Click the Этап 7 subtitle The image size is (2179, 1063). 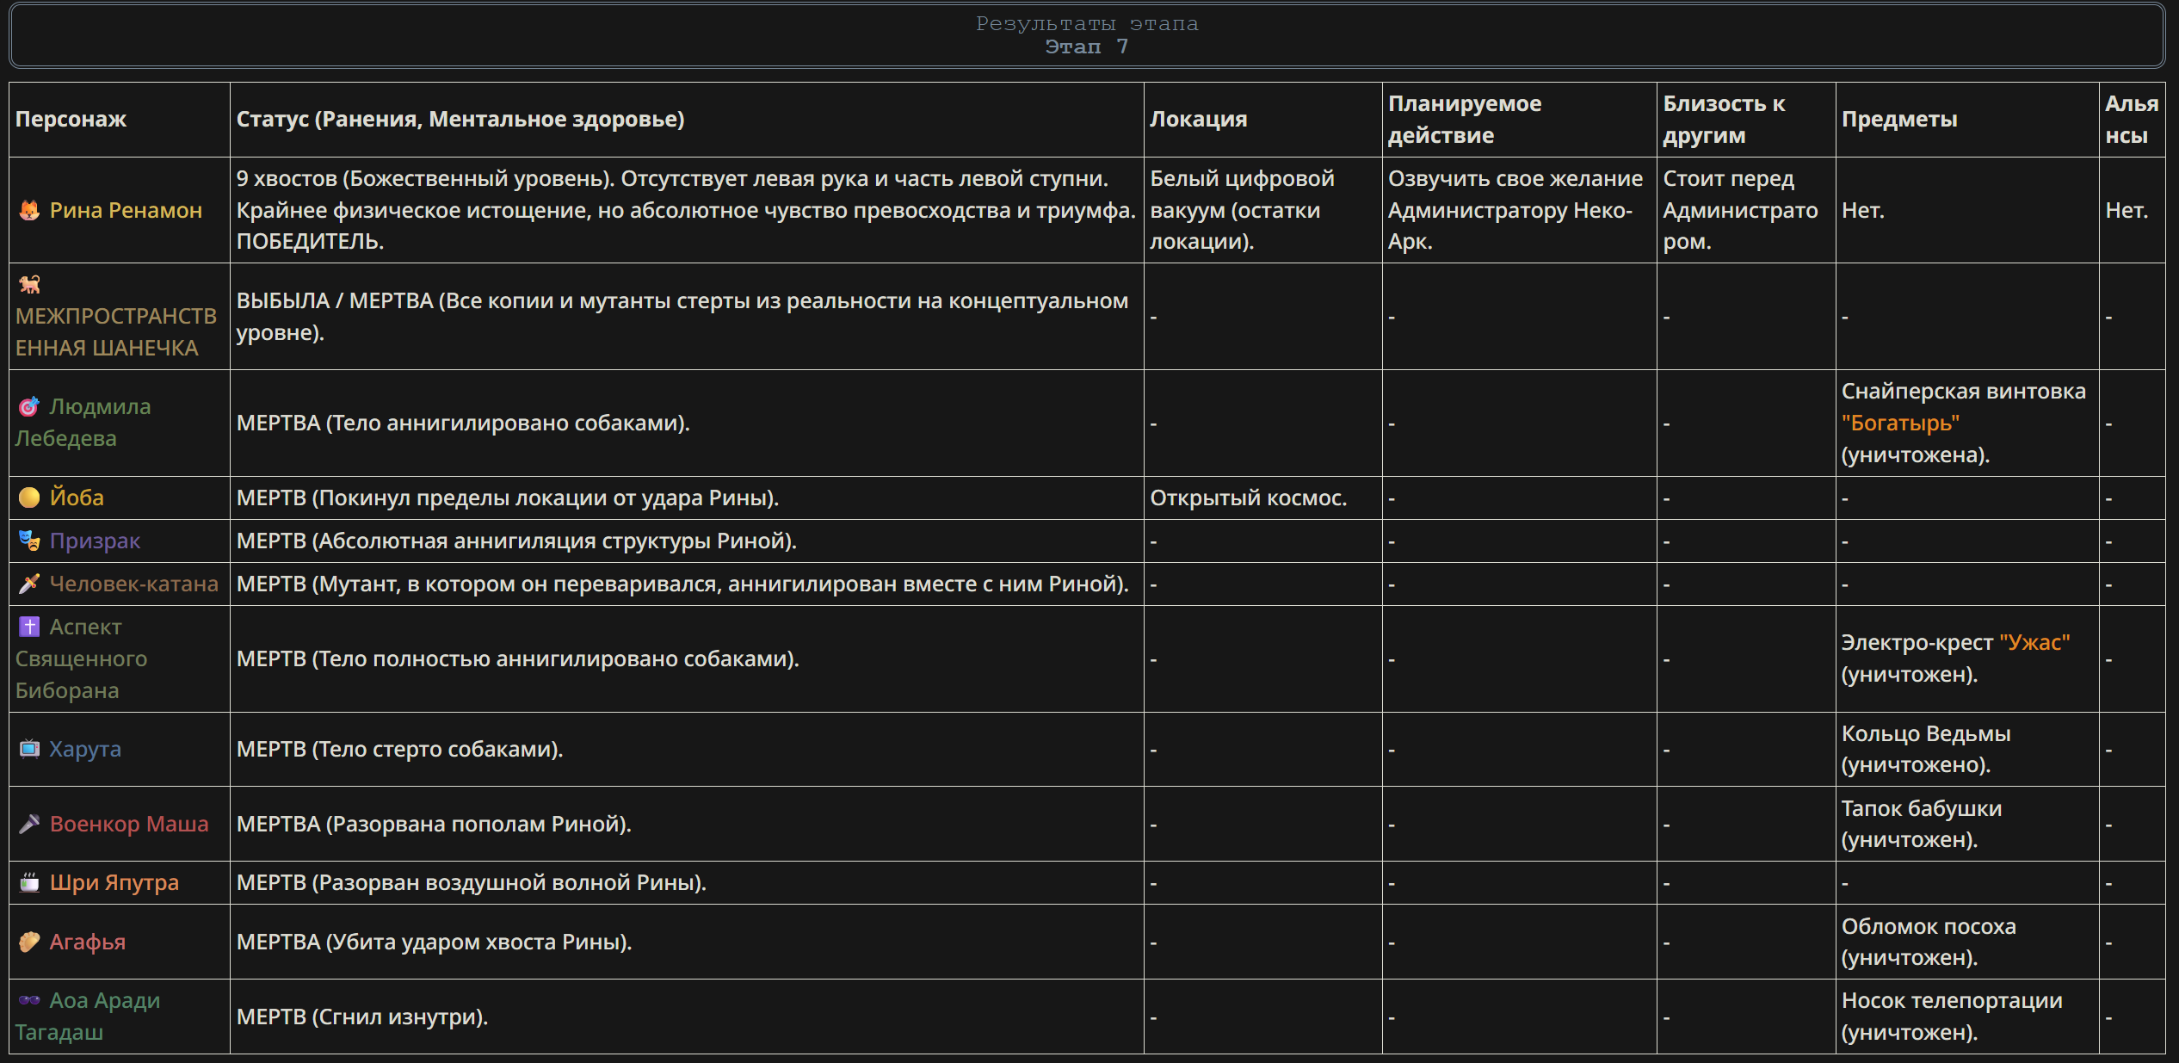point(1087,46)
